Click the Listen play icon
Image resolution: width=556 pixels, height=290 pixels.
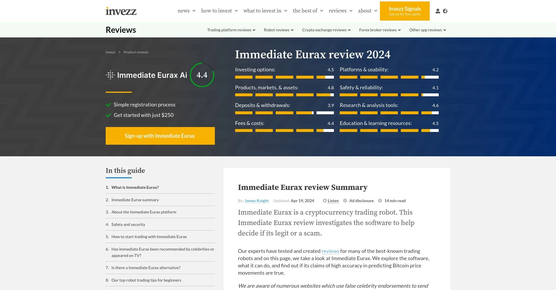[325, 201]
